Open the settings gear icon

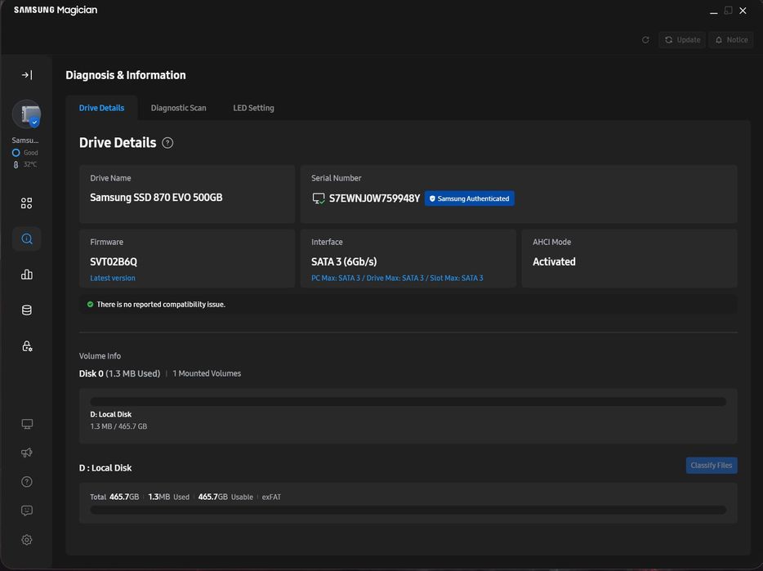click(27, 540)
